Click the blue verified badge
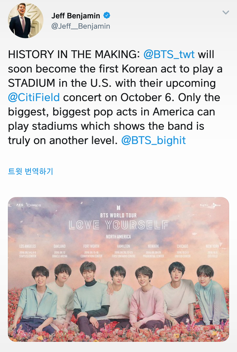237x352 pixels. click(x=107, y=16)
